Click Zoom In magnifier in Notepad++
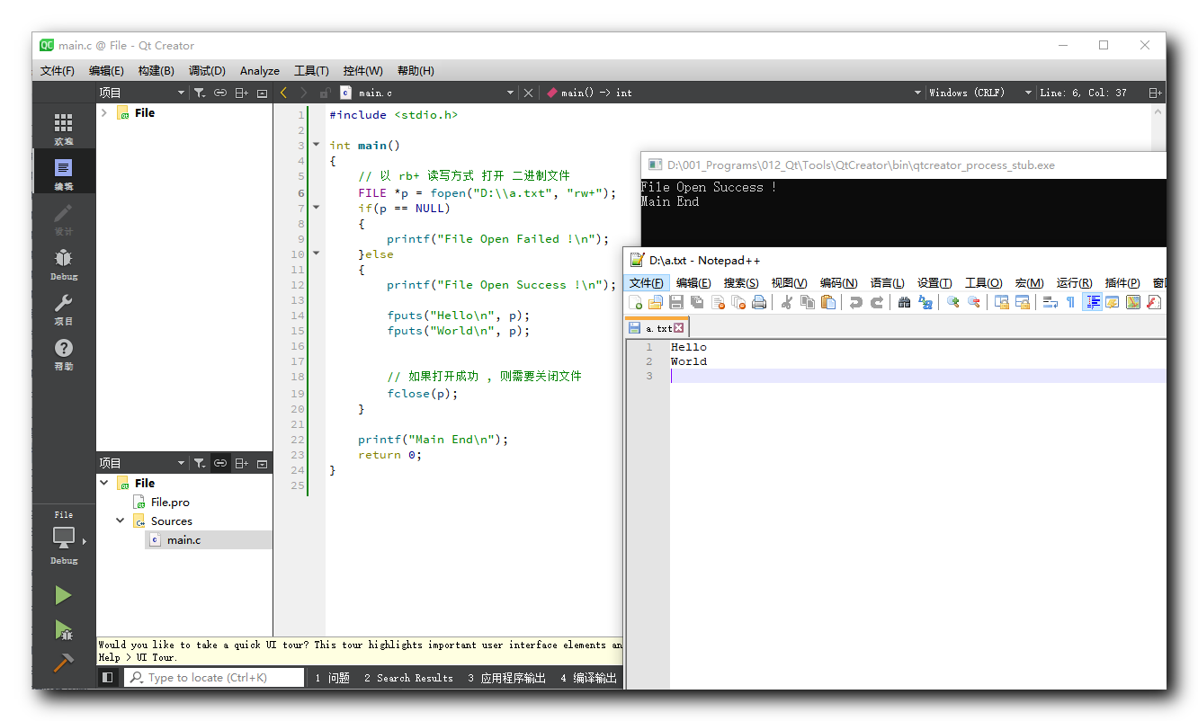Viewport: 1198px width, 721px height. tap(953, 302)
